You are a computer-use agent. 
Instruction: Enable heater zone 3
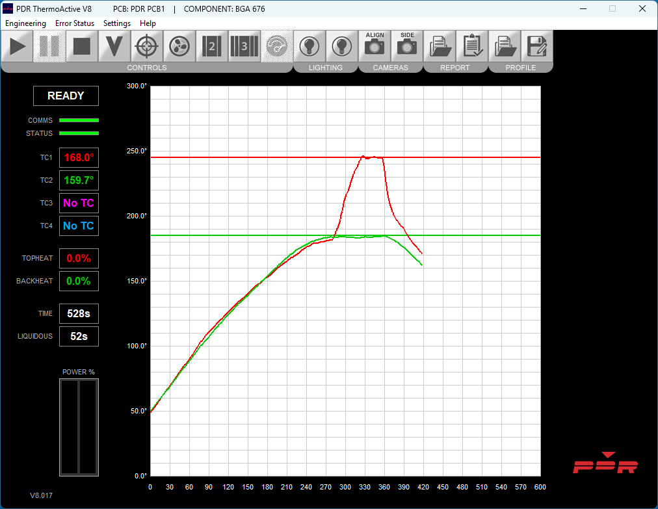point(244,46)
